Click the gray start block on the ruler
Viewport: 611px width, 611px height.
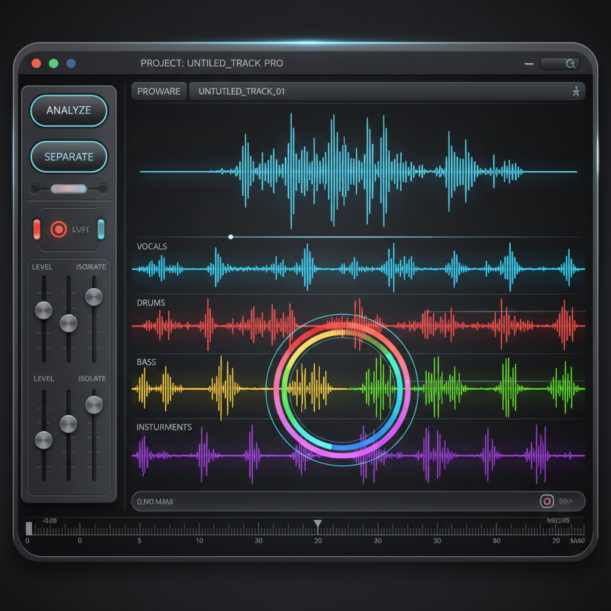(x=29, y=529)
